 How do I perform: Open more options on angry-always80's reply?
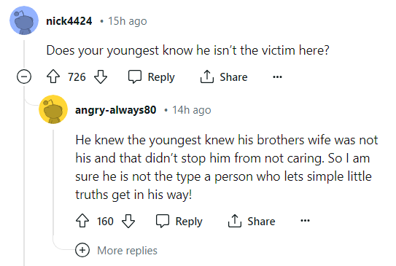[305, 221]
